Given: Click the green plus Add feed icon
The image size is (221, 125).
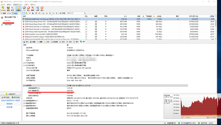Looking at the screenshot, I should pos(2,25).
